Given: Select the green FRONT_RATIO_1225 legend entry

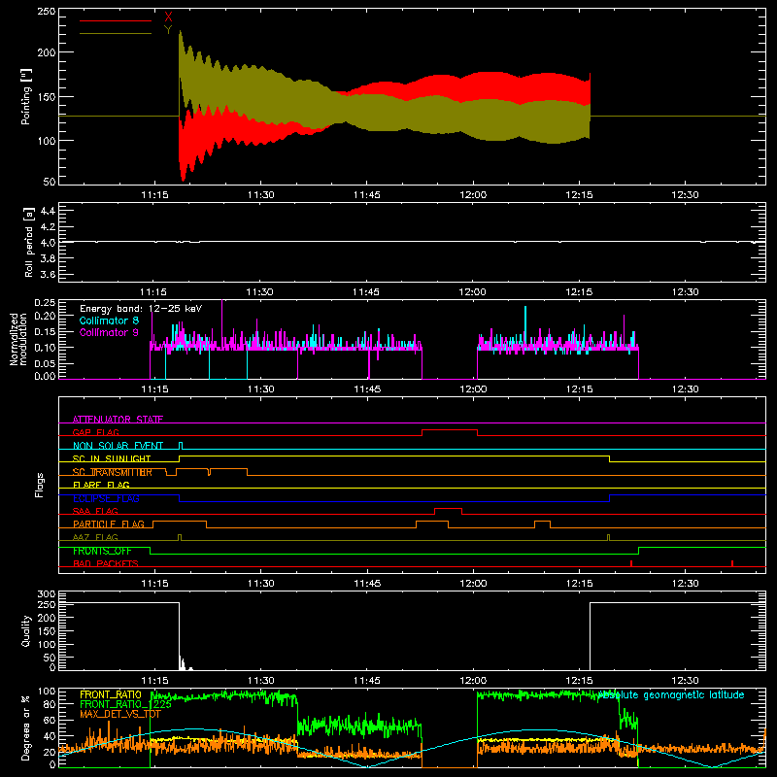Looking at the screenshot, I should 126,704.
